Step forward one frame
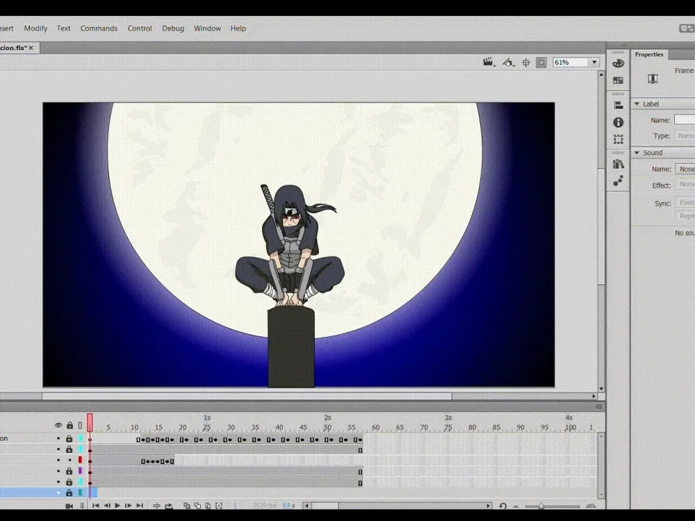Screen dimensions: 695x521 pyautogui.click(x=128, y=506)
